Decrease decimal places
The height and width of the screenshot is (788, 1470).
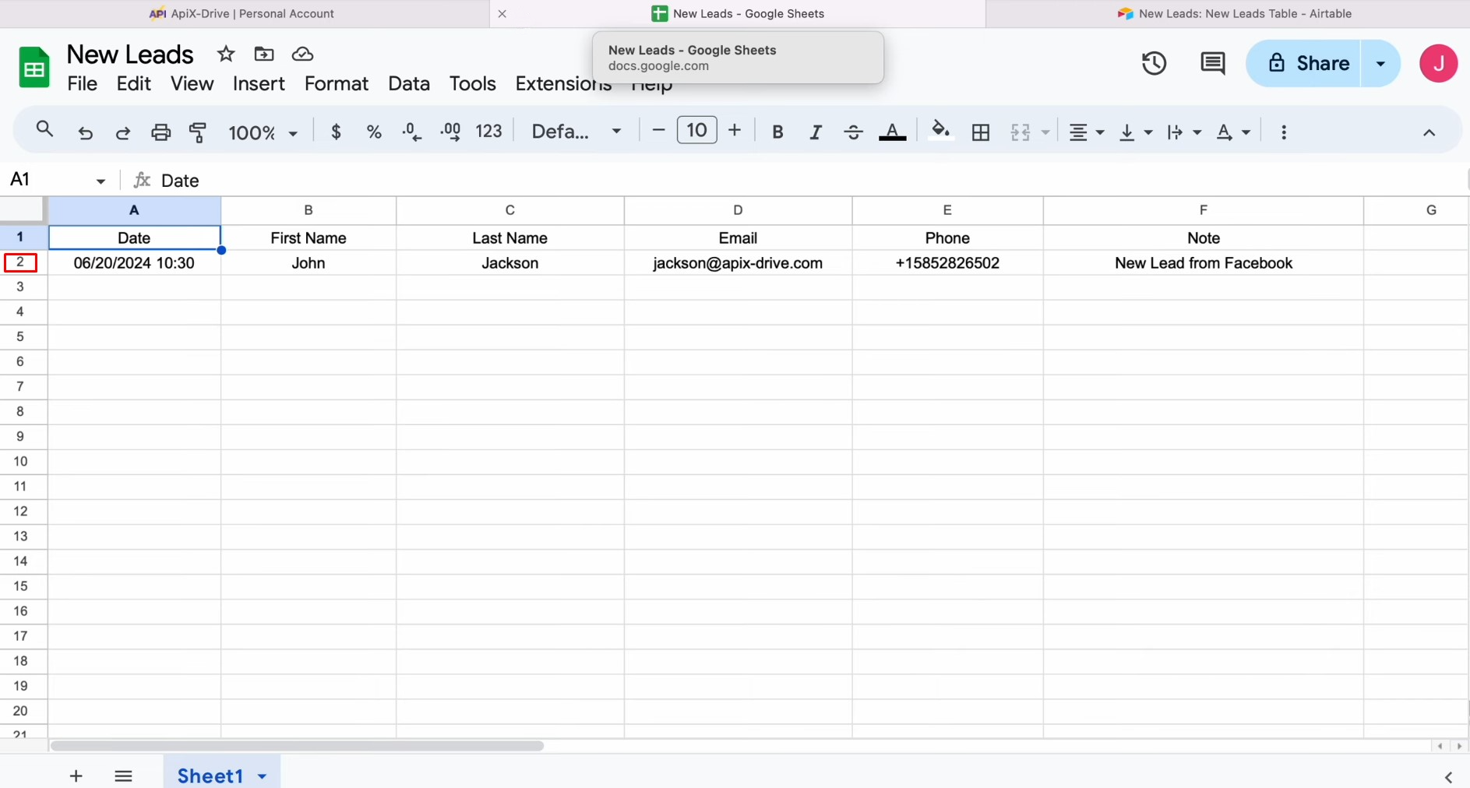[x=411, y=132]
